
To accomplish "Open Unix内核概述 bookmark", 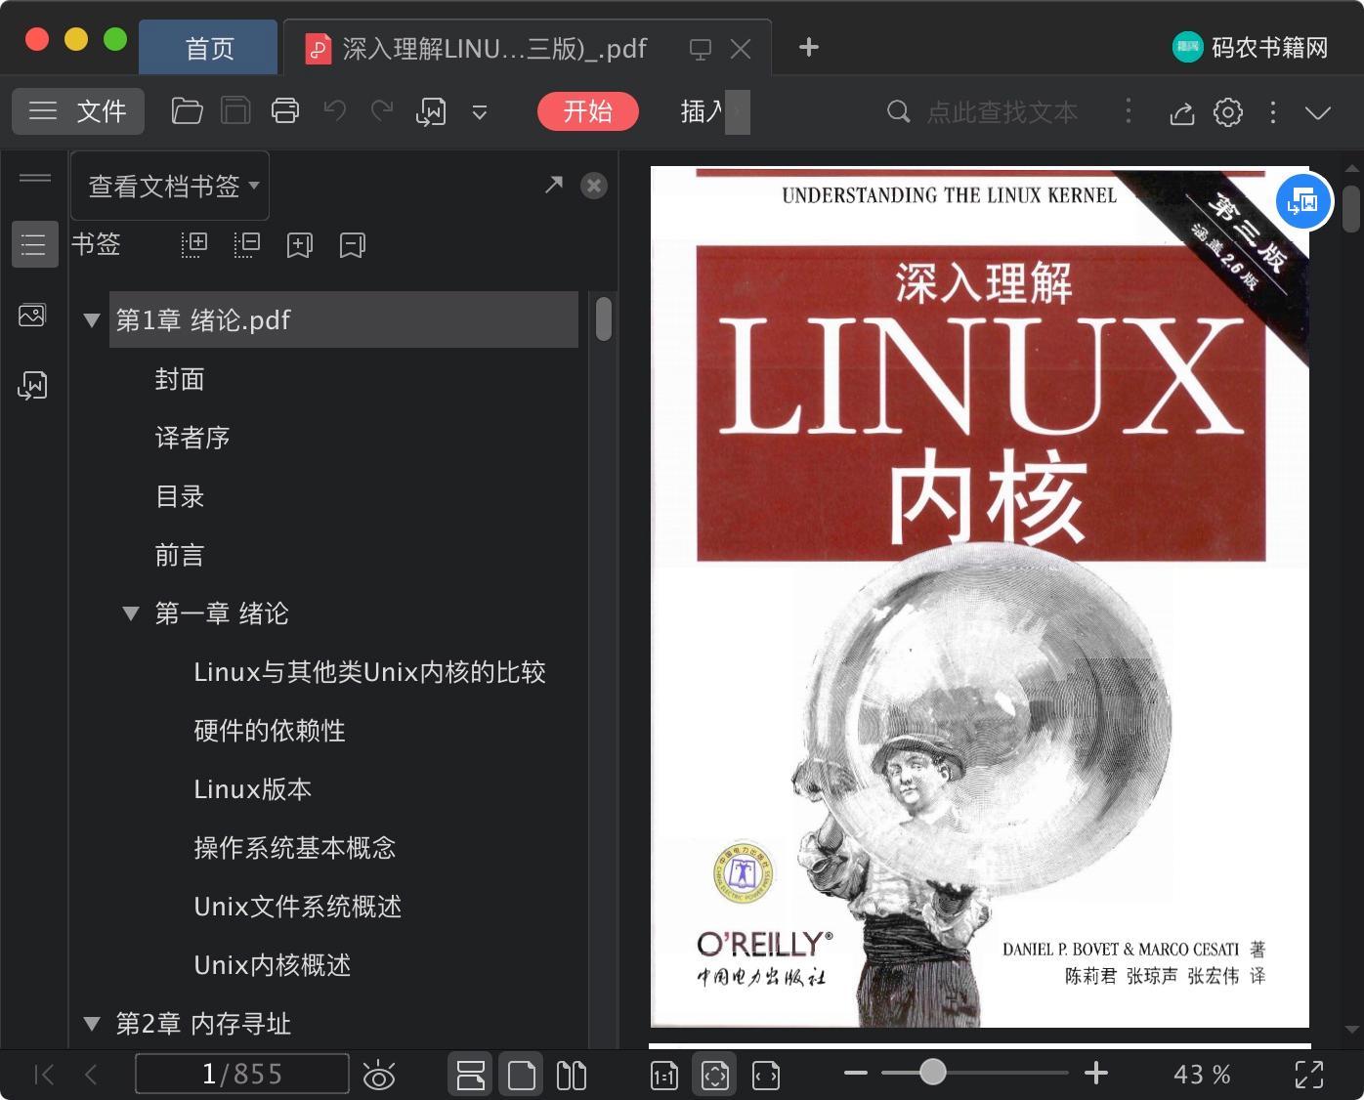I will coord(272,965).
